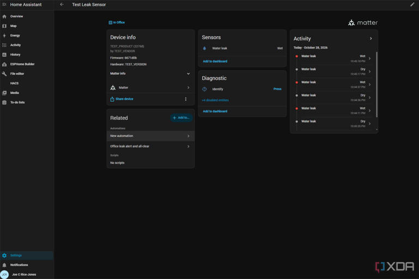Open Office leak alert and all clear automation

tap(150, 146)
